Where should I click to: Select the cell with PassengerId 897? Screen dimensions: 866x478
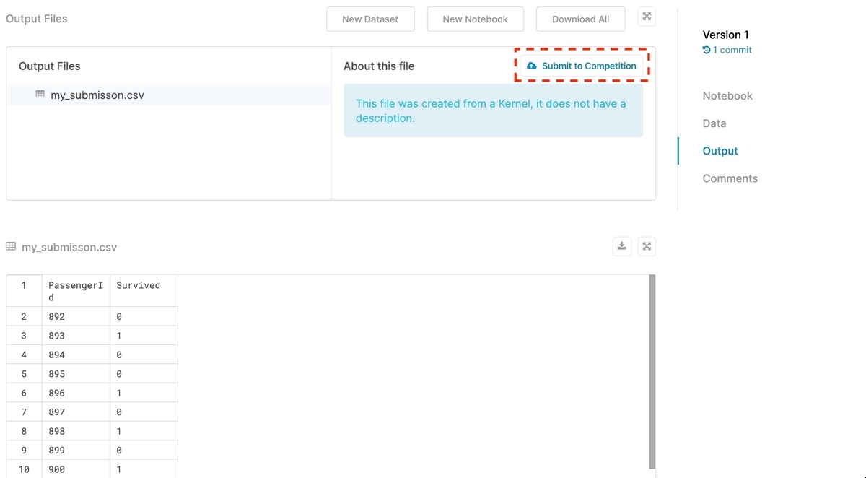[x=76, y=412]
